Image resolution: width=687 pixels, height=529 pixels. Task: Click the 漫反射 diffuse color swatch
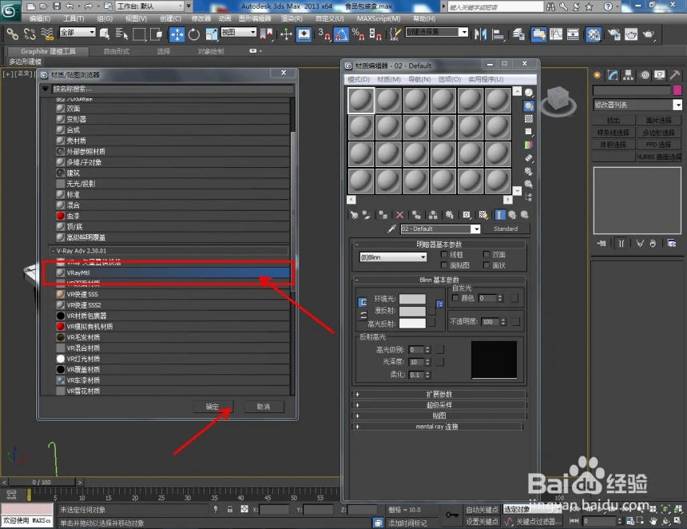click(x=412, y=311)
